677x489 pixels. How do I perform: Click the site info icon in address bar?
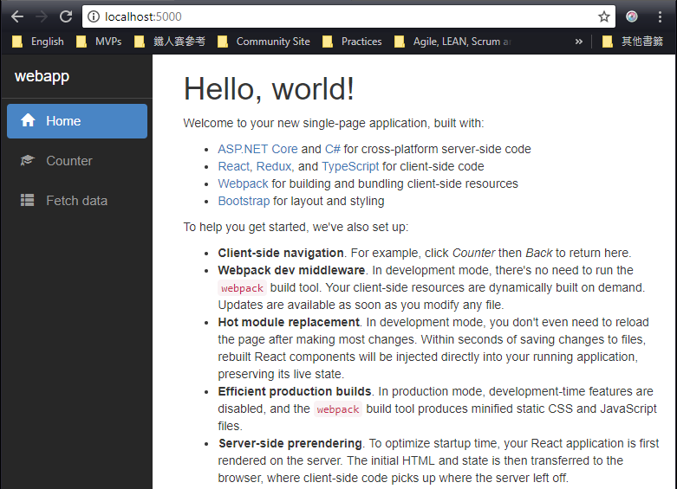tap(94, 16)
